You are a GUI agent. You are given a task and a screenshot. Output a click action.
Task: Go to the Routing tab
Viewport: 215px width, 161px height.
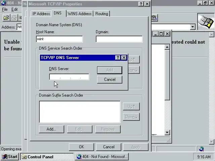(x=102, y=14)
